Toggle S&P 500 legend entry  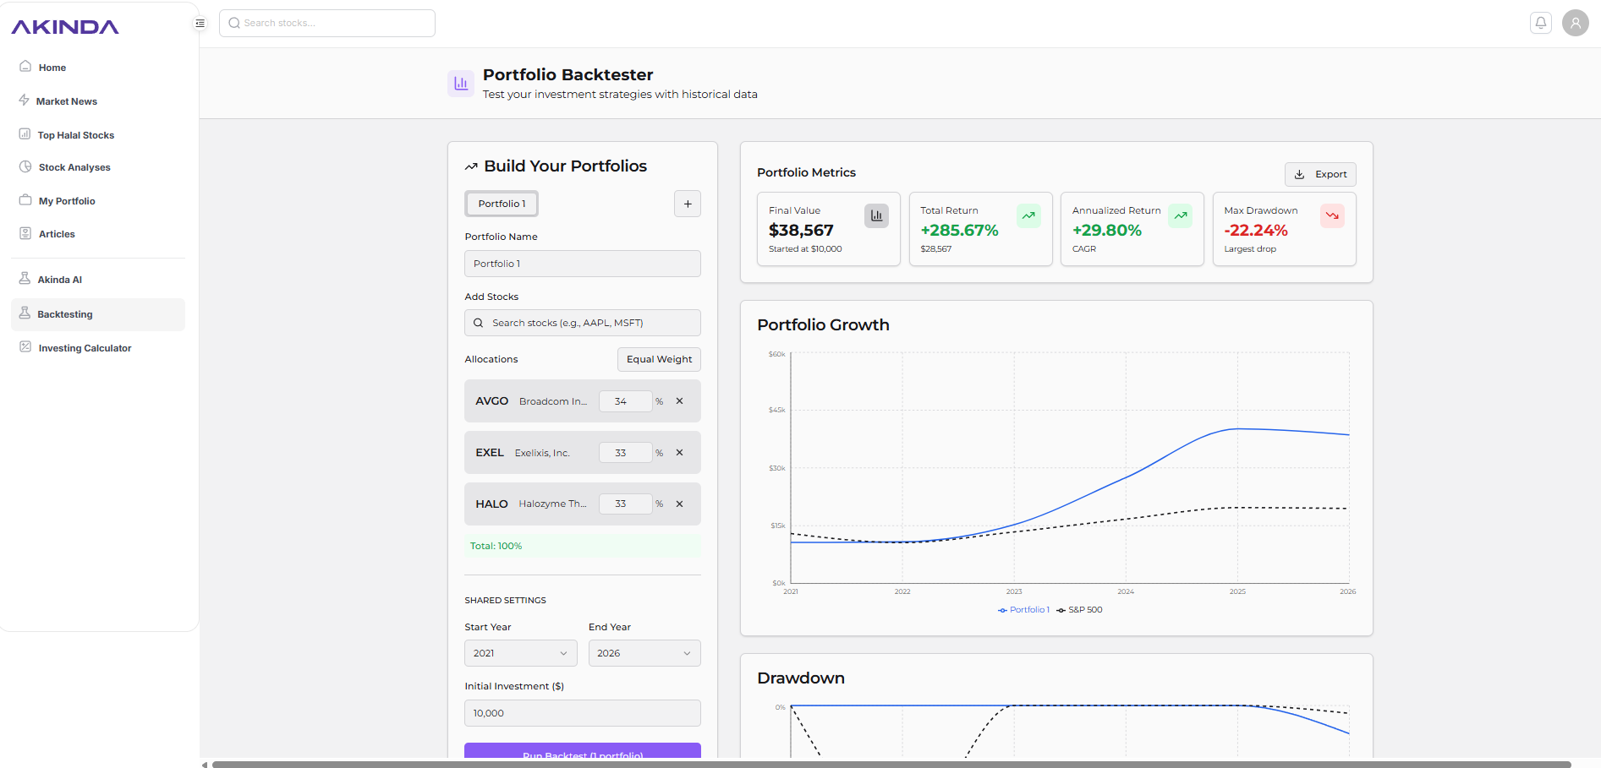pos(1080,610)
